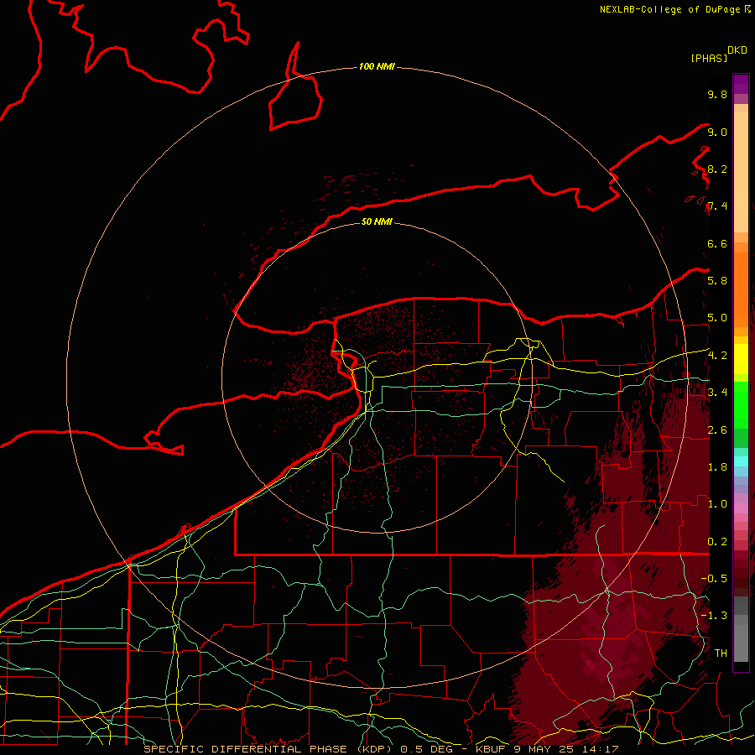Pick the bright yellow color bar segment
This screenshot has height=755, width=755.
[x=741, y=359]
